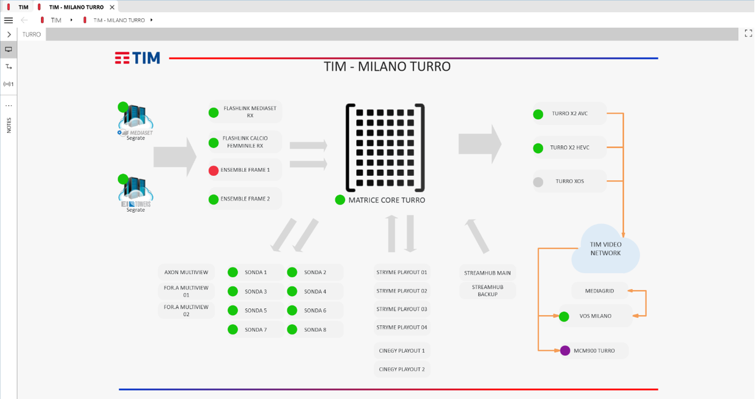
Task: Select SONDA 6 probe
Action: (314, 311)
